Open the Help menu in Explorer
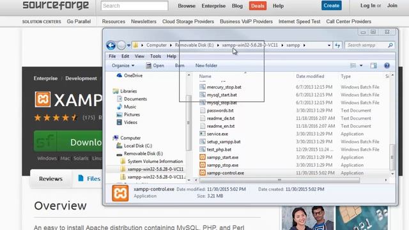 [171, 56]
